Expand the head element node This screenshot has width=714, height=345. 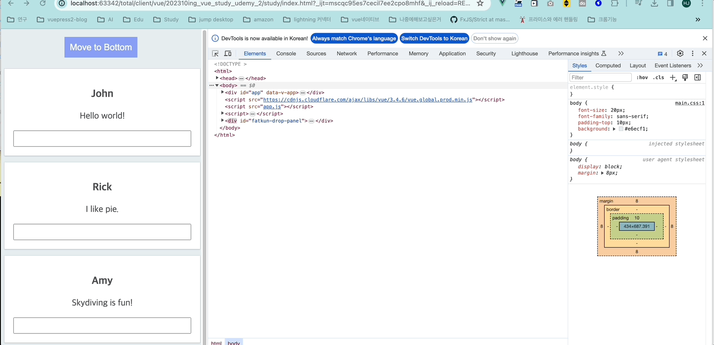pos(217,78)
